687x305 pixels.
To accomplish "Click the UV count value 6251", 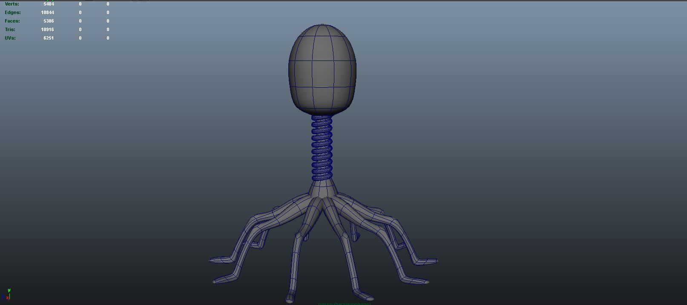I will pos(49,38).
